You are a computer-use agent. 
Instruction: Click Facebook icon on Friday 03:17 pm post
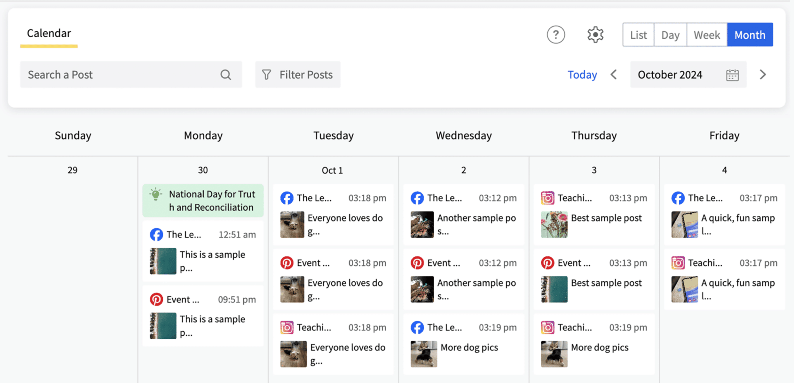[678, 198]
